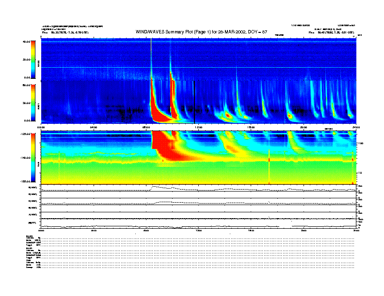Click the 30.00 label on RAD1 color scale
This screenshot has height=296, width=384.
[x=26, y=103]
